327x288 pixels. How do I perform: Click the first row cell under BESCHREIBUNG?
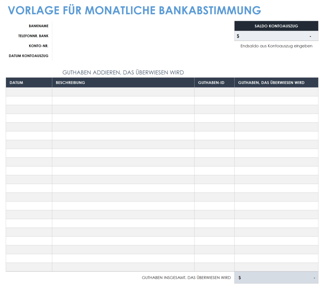123,92
